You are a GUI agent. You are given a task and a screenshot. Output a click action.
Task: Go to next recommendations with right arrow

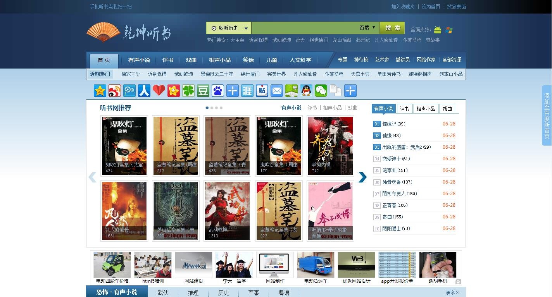tap(362, 177)
